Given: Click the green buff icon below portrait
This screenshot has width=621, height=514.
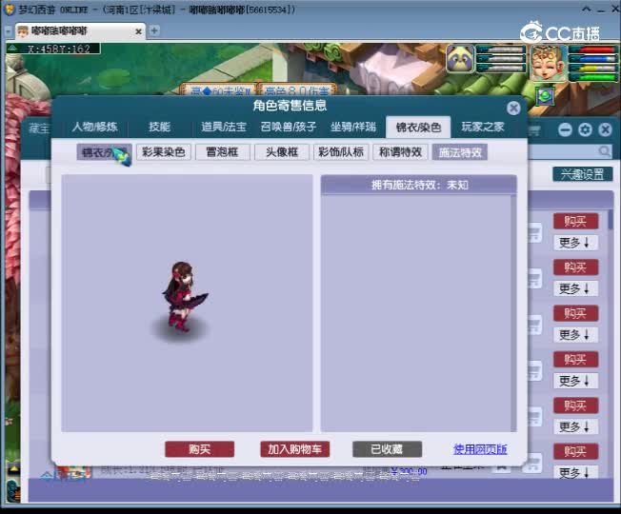Looking at the screenshot, I should tap(545, 96).
